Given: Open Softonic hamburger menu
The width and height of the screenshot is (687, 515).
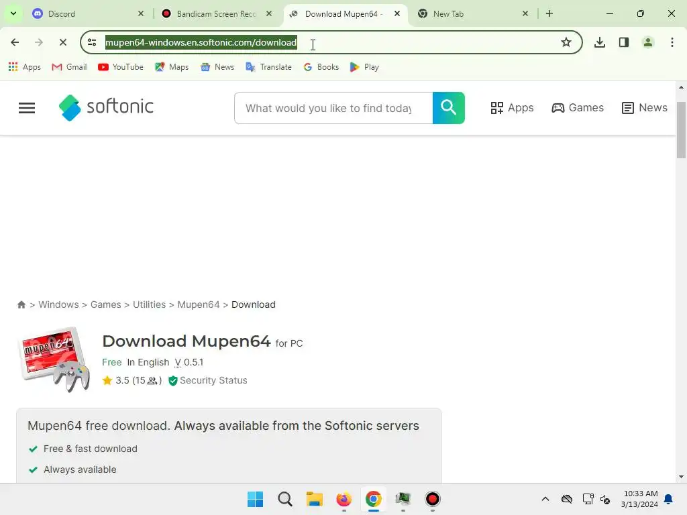Looking at the screenshot, I should [x=27, y=108].
